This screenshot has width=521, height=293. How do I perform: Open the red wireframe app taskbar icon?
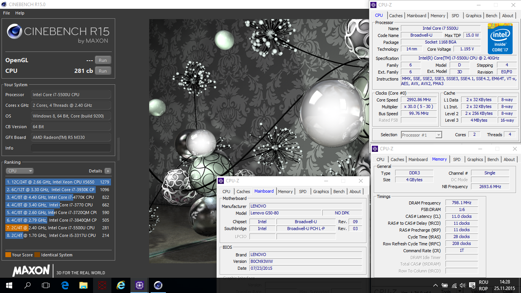(x=102, y=285)
